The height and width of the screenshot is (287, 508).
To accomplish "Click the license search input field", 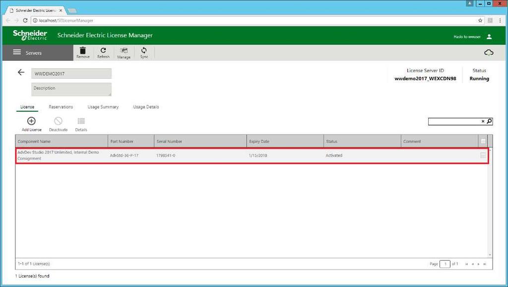I will click(454, 121).
